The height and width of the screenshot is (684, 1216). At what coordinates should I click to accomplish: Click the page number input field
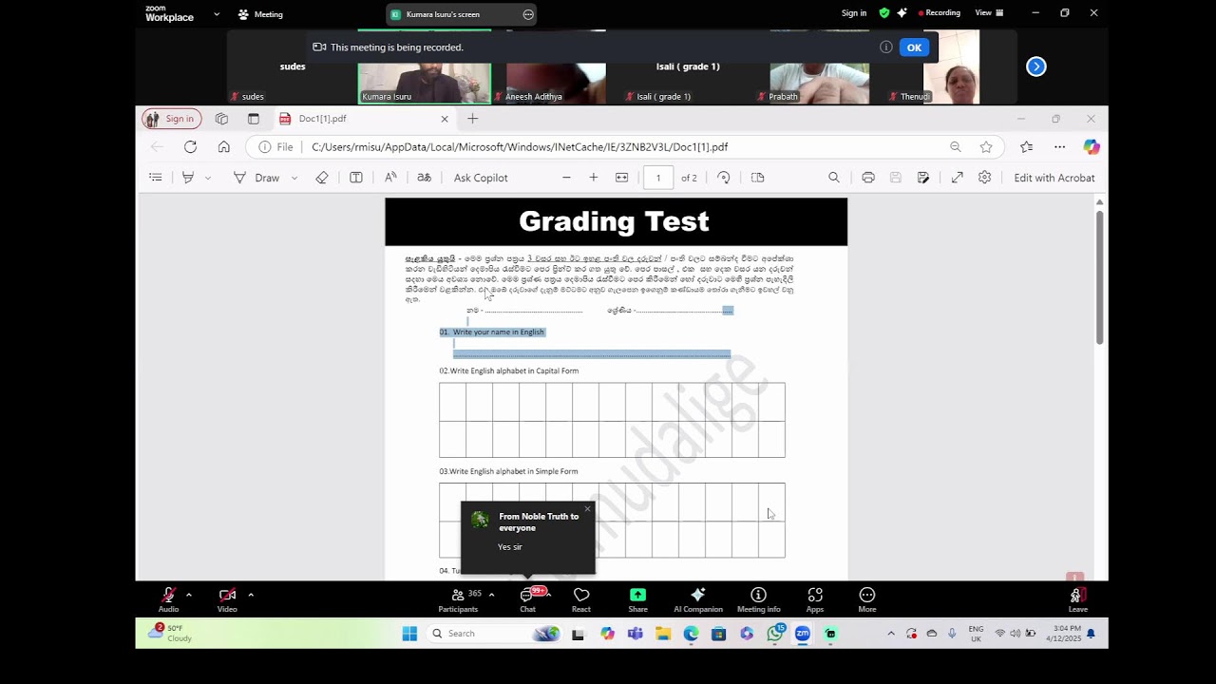pos(658,178)
